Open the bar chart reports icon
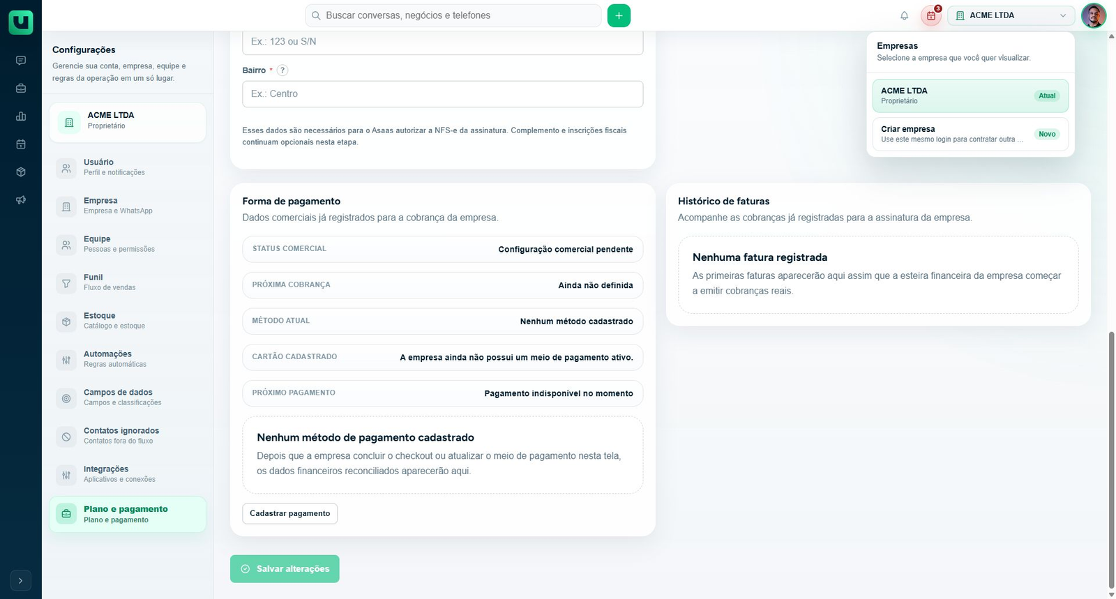1116x599 pixels. pyautogui.click(x=21, y=116)
